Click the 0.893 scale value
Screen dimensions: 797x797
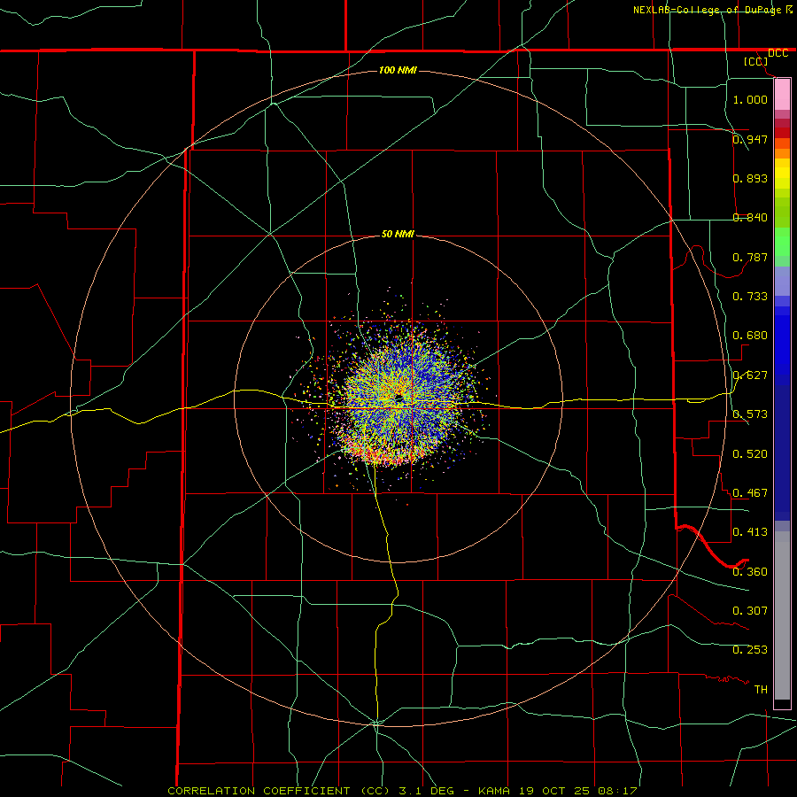pos(750,178)
